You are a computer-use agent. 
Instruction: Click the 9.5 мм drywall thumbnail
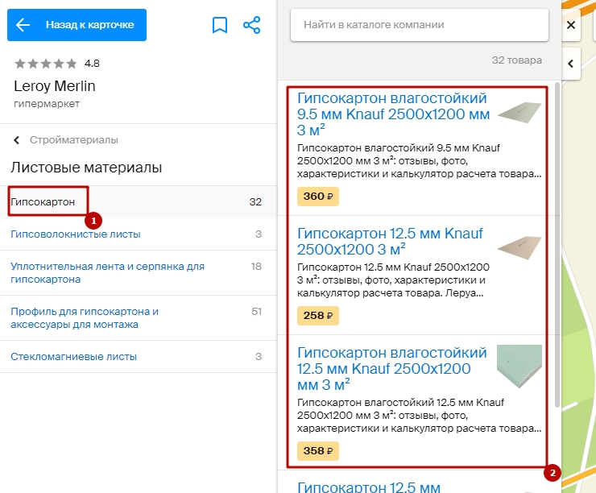pos(519,113)
